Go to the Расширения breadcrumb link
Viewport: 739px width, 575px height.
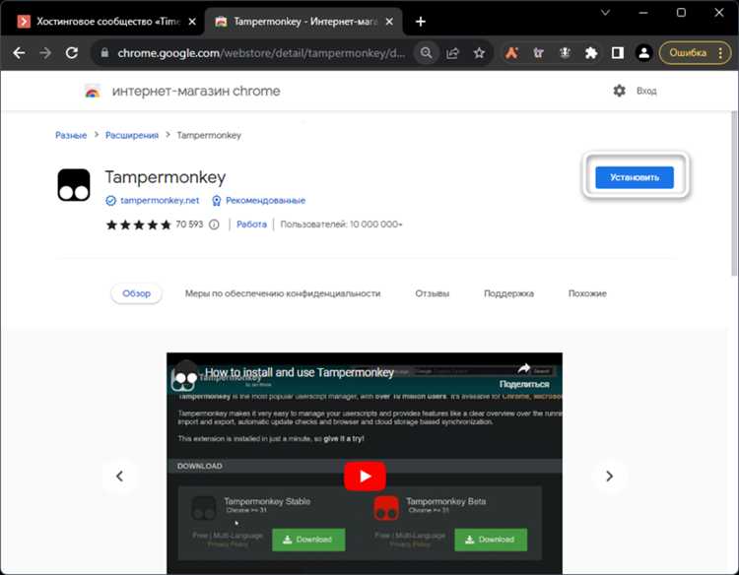click(x=132, y=135)
